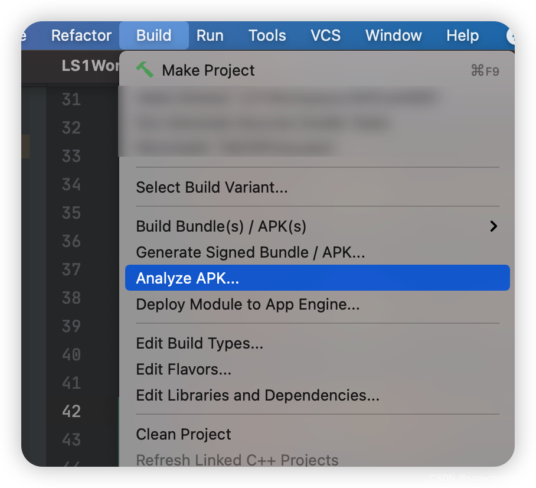Click line number 32 in gutter
Viewport: 536px width, 488px height.
(x=71, y=128)
